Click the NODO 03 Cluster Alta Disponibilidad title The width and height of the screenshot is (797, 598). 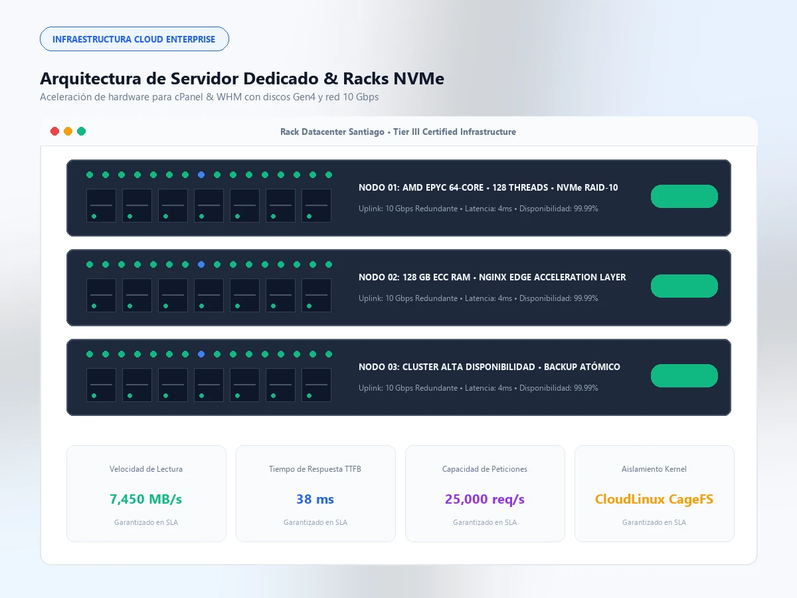pos(489,367)
